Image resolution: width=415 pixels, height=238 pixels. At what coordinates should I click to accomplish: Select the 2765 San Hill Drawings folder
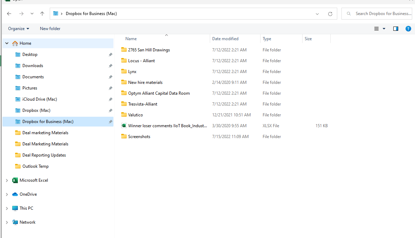(149, 50)
